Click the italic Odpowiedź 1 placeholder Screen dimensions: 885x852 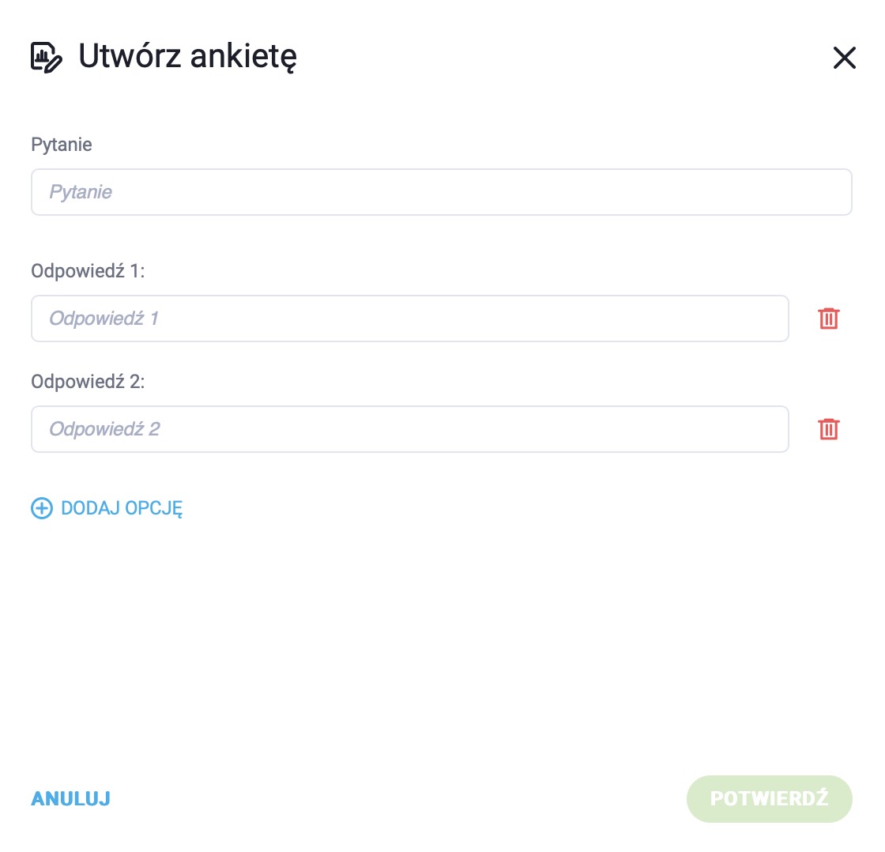coord(104,319)
